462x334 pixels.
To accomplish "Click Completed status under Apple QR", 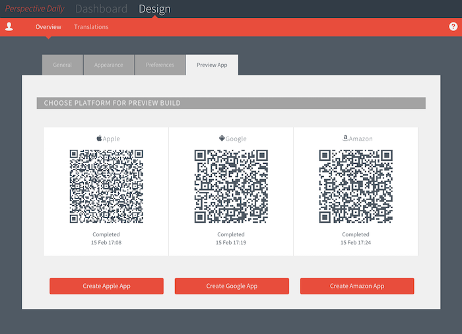I will click(106, 234).
